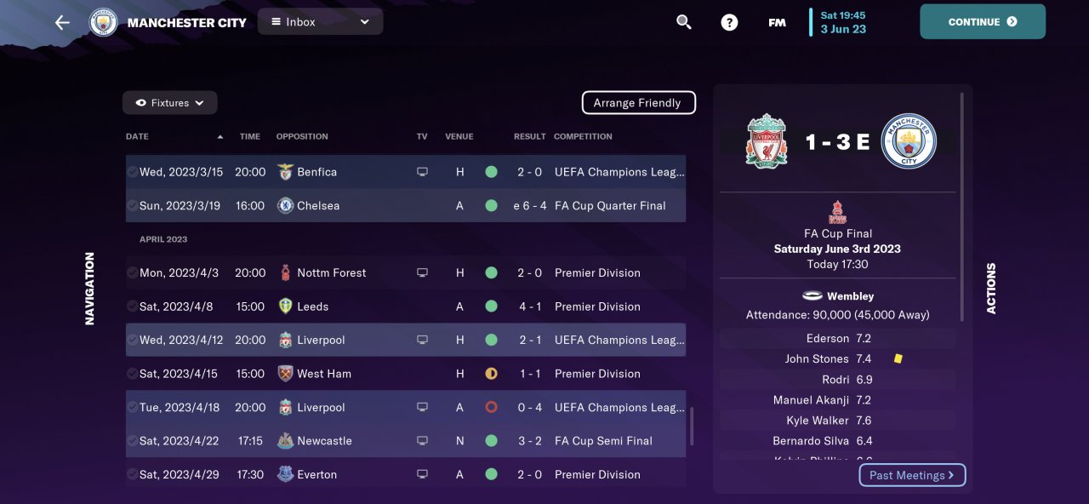
Task: Toggle the checkmark on Leeds fixture row
Action: point(132,306)
